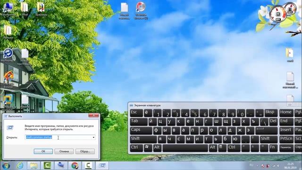This screenshot has width=302, height=170.
Task: Open the disc browser shortcut on desktop
Action: pyautogui.click(x=141, y=10)
